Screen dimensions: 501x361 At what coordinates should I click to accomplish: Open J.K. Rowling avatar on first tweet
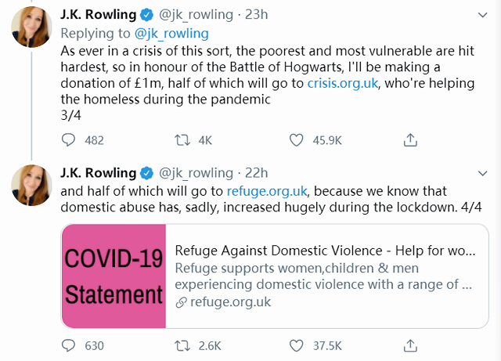pyautogui.click(x=31, y=30)
